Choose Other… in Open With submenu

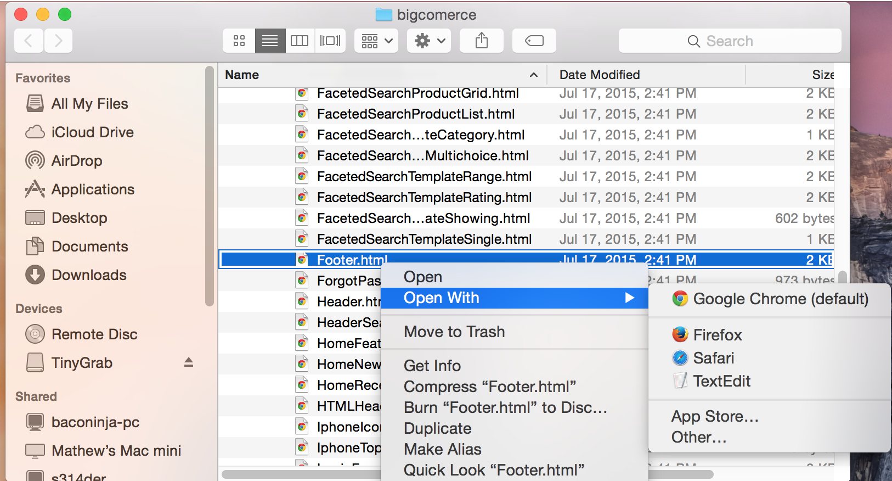(770, 438)
